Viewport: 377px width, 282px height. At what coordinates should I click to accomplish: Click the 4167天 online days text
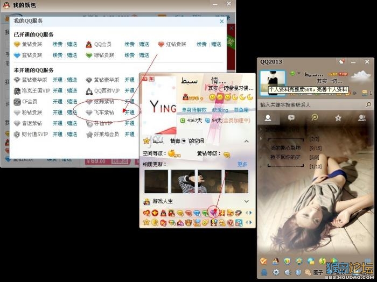coord(194,121)
